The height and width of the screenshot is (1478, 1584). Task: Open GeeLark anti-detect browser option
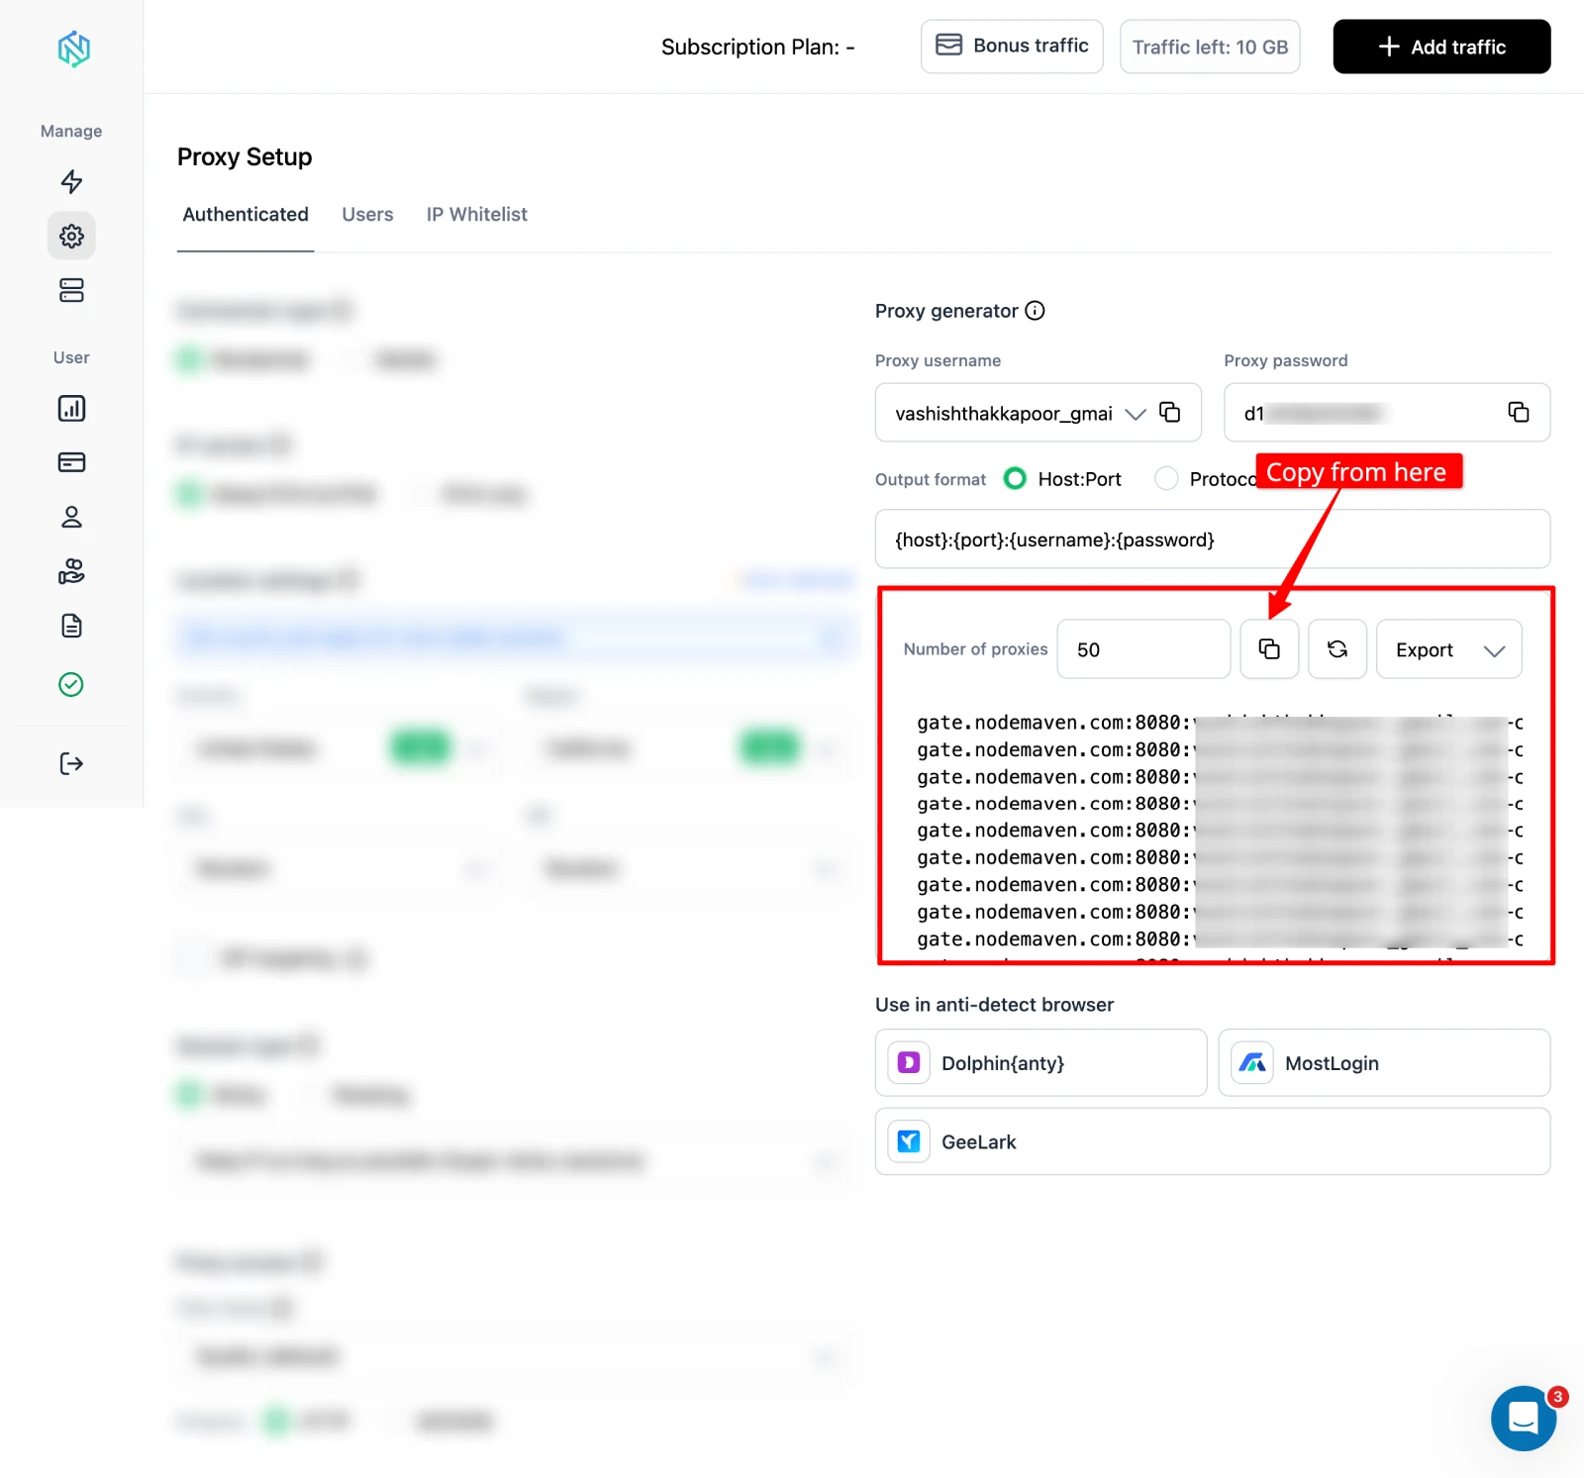pos(1213,1141)
